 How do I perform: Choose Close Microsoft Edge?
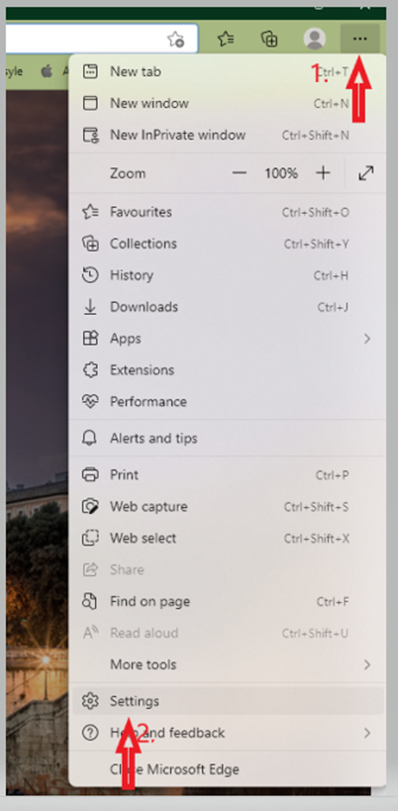[x=228, y=769]
